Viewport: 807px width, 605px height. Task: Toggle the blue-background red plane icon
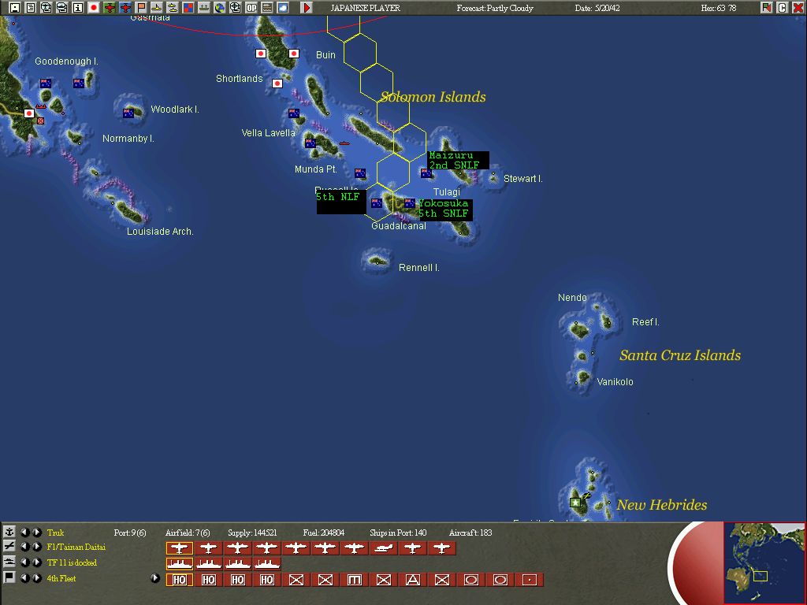pyautogui.click(x=125, y=8)
